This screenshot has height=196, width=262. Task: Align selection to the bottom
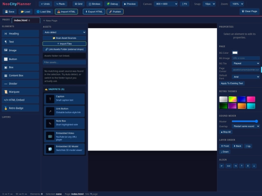254,166
